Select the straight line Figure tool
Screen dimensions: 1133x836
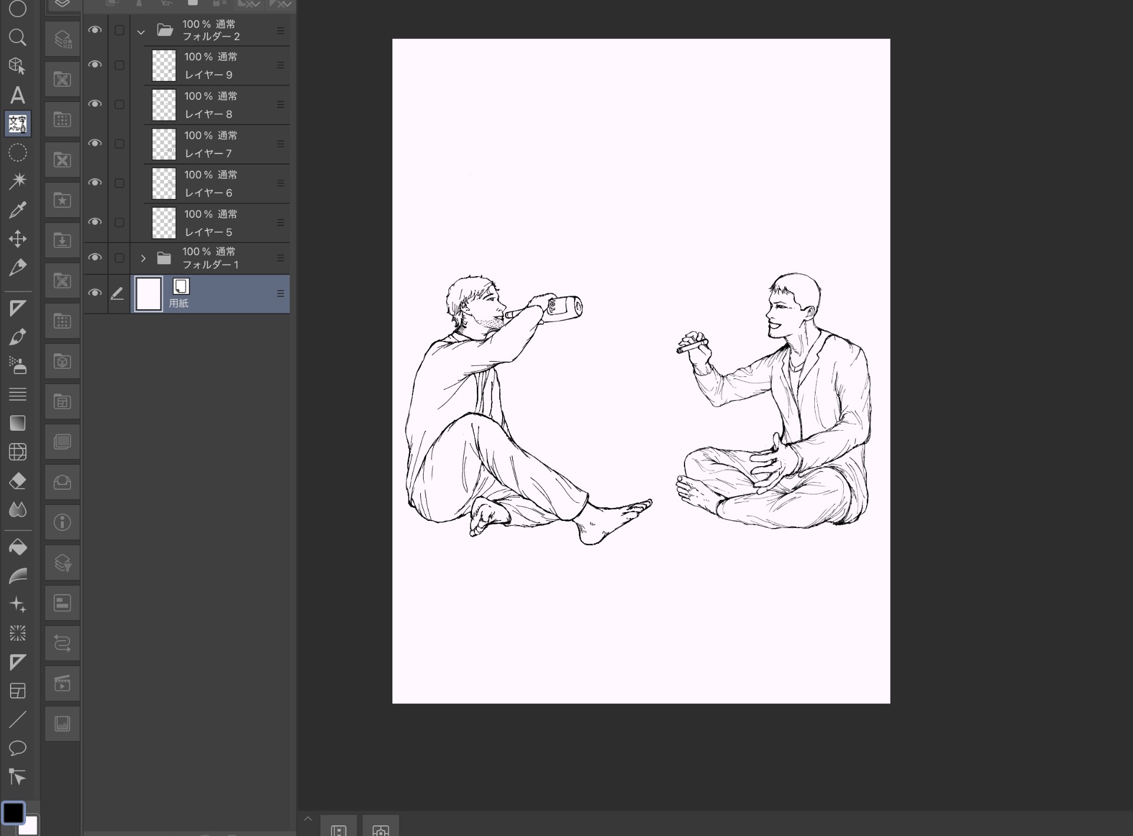click(x=18, y=719)
